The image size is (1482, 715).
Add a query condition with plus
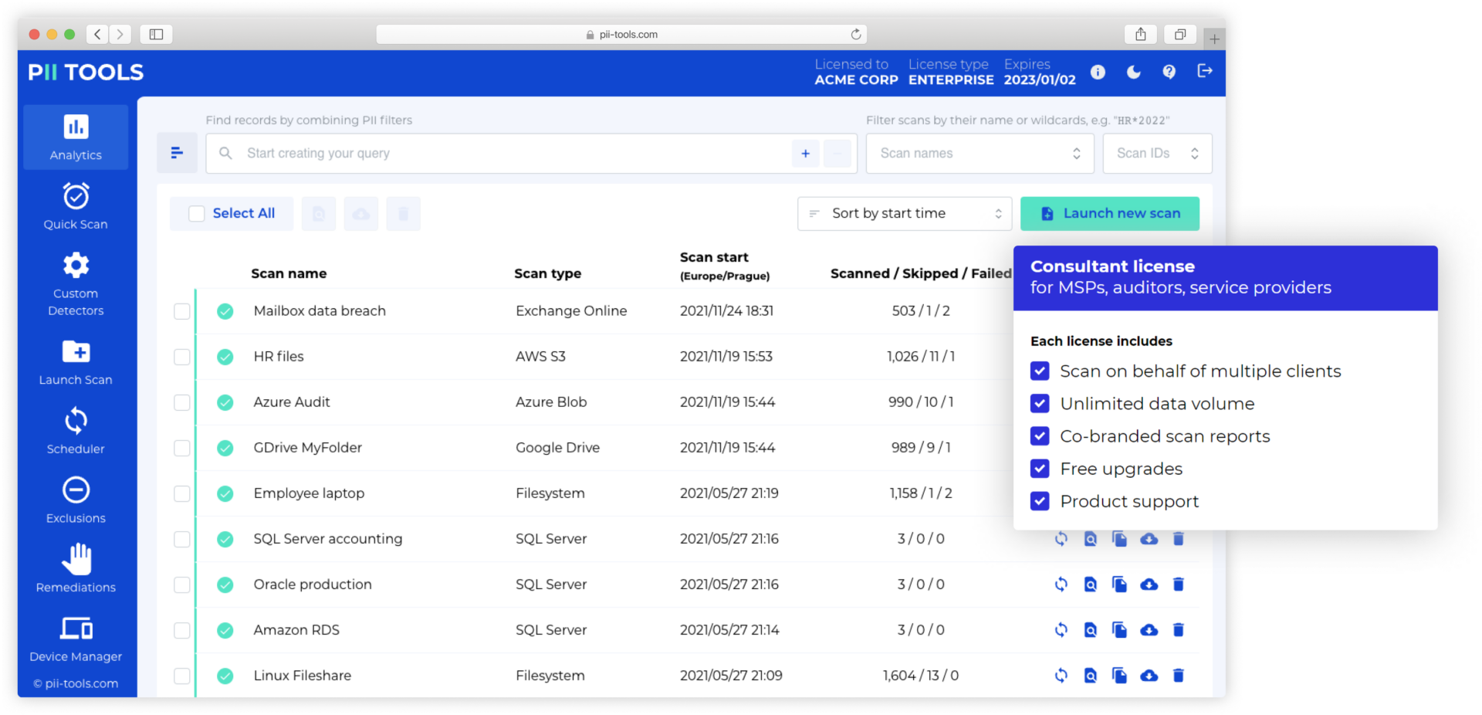click(805, 153)
